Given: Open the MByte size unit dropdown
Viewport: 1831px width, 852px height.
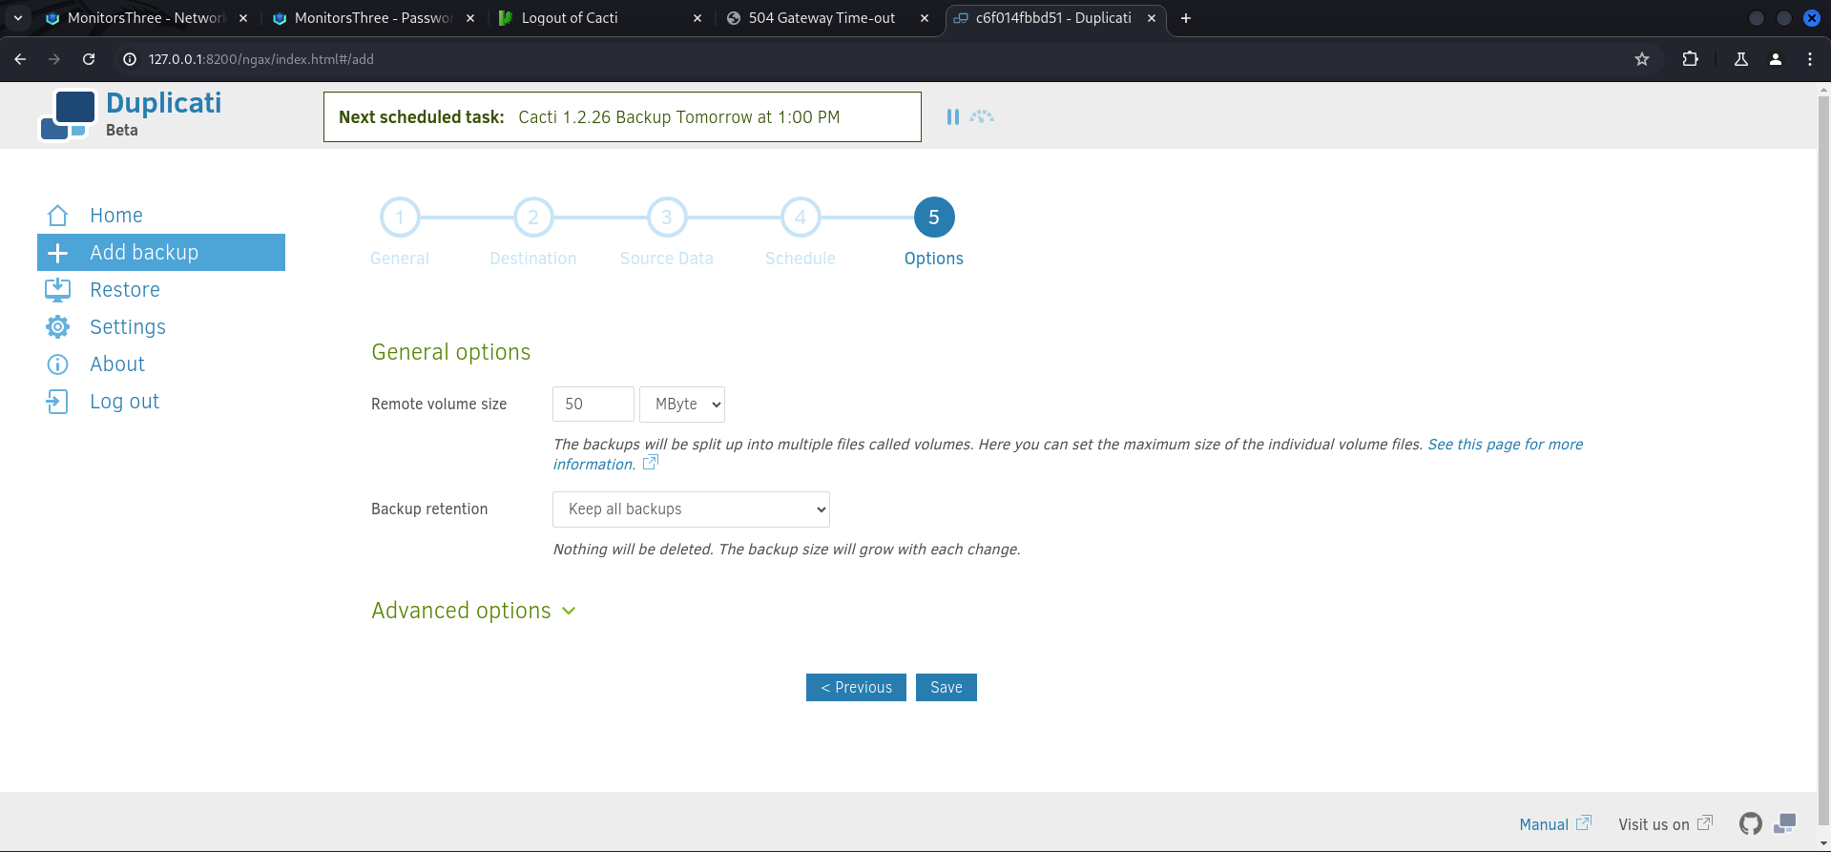Looking at the screenshot, I should (x=682, y=405).
